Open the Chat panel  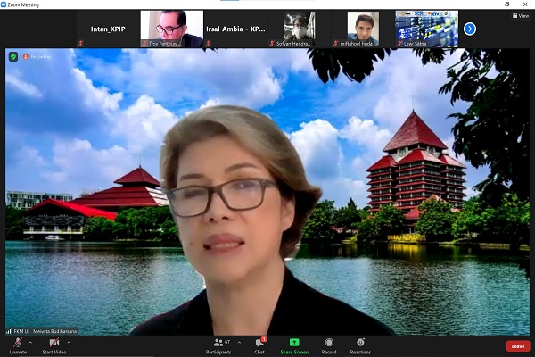259,343
